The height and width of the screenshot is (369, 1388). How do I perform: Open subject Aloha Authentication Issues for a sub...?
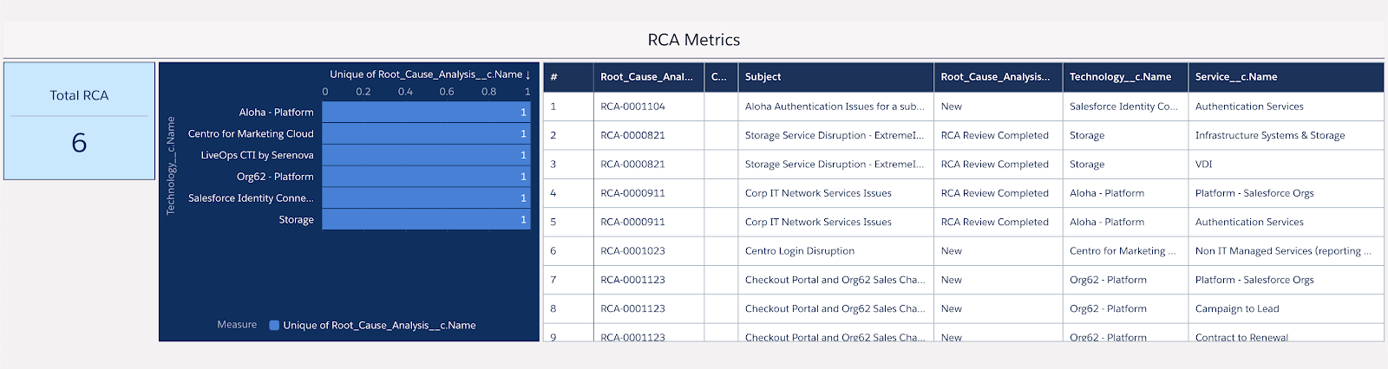coord(835,107)
